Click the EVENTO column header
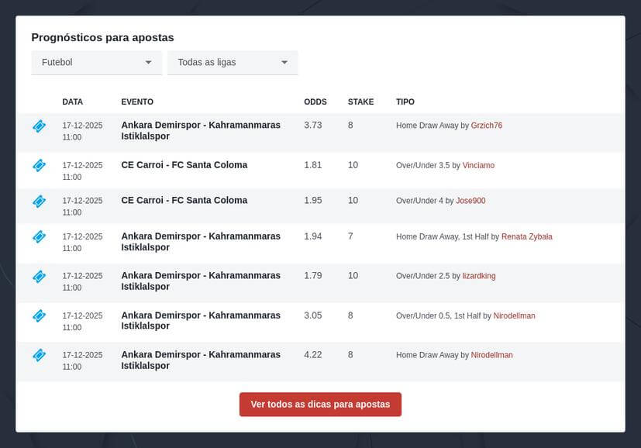 [x=137, y=102]
